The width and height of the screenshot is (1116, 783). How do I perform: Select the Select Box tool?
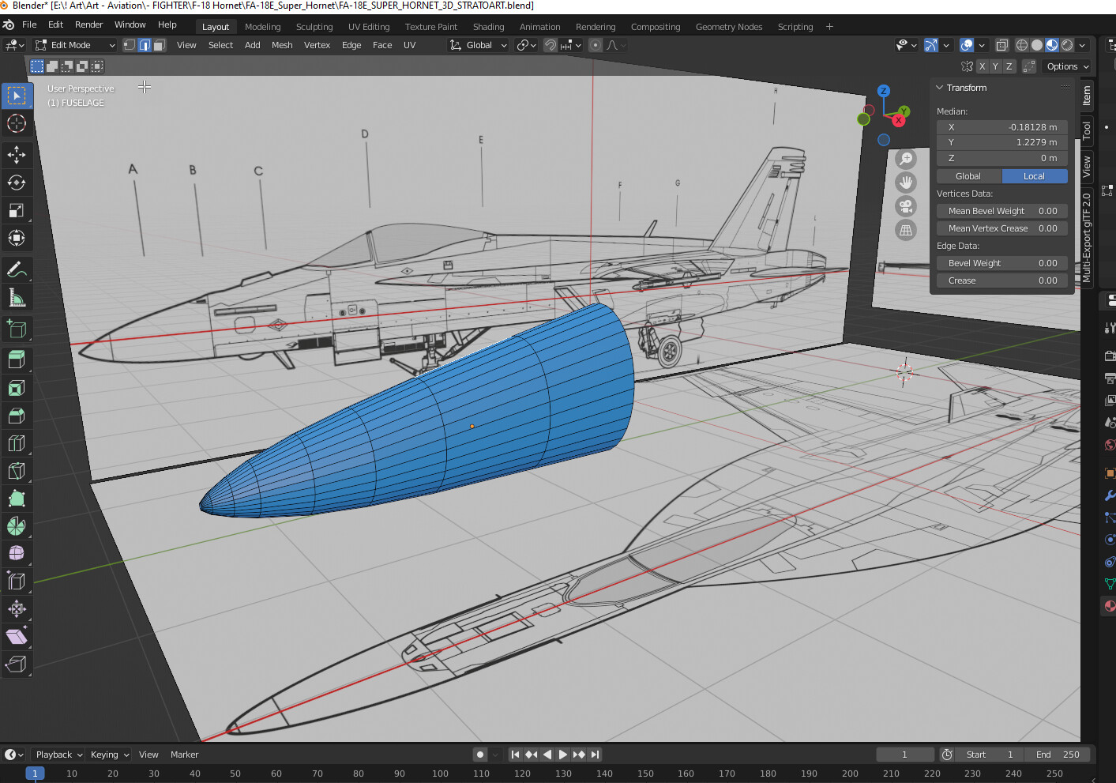17,96
